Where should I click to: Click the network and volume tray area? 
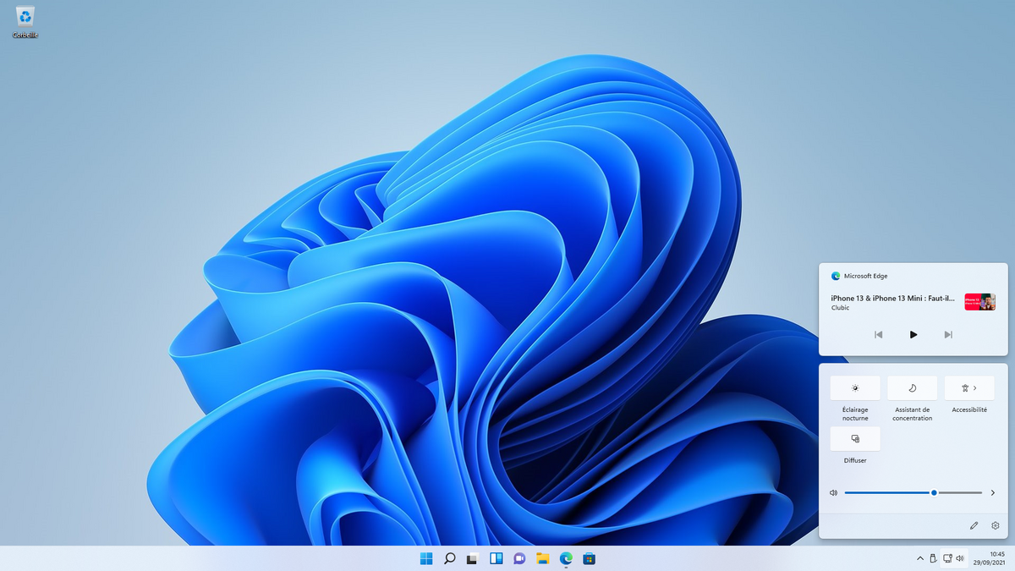click(954, 558)
